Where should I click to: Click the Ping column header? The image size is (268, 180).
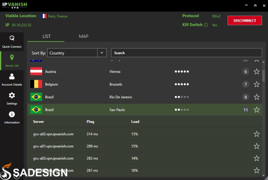pos(90,122)
